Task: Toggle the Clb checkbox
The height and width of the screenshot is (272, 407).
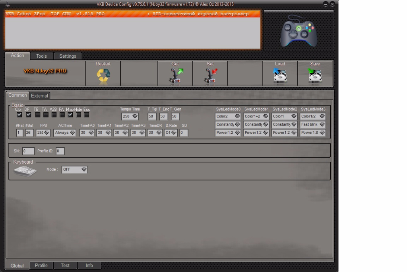Action: point(19,115)
